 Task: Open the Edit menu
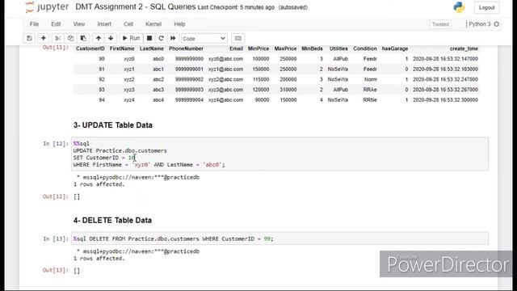[x=56, y=24]
